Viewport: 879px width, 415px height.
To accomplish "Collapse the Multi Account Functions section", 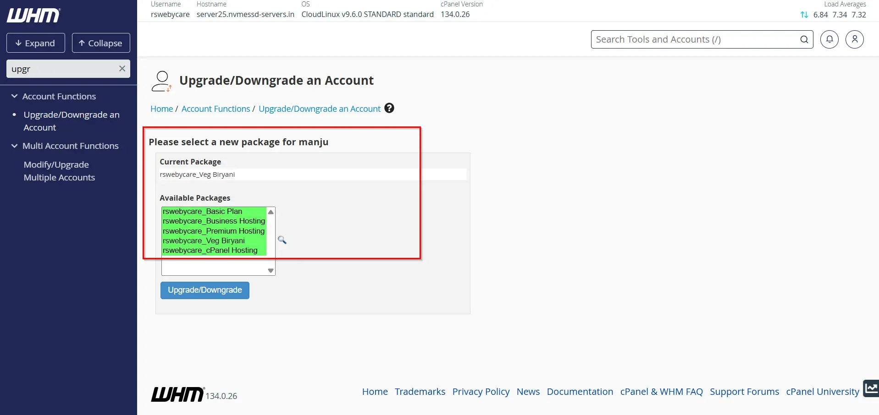I will coord(14,146).
